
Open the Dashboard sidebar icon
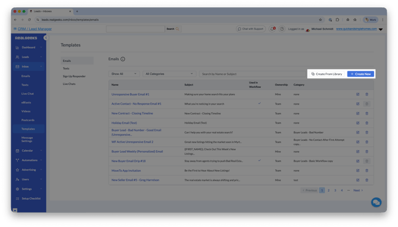point(17,48)
